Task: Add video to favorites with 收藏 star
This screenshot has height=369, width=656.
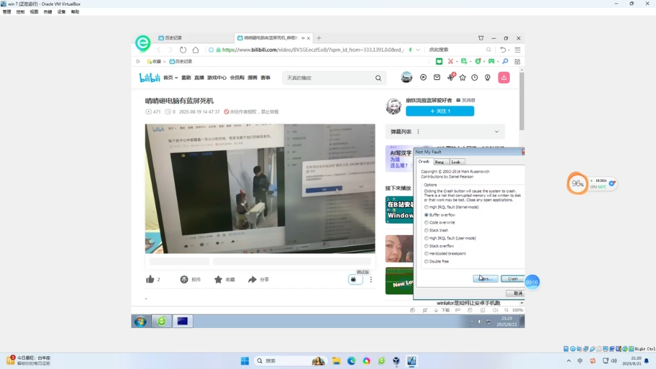Action: 218,279
